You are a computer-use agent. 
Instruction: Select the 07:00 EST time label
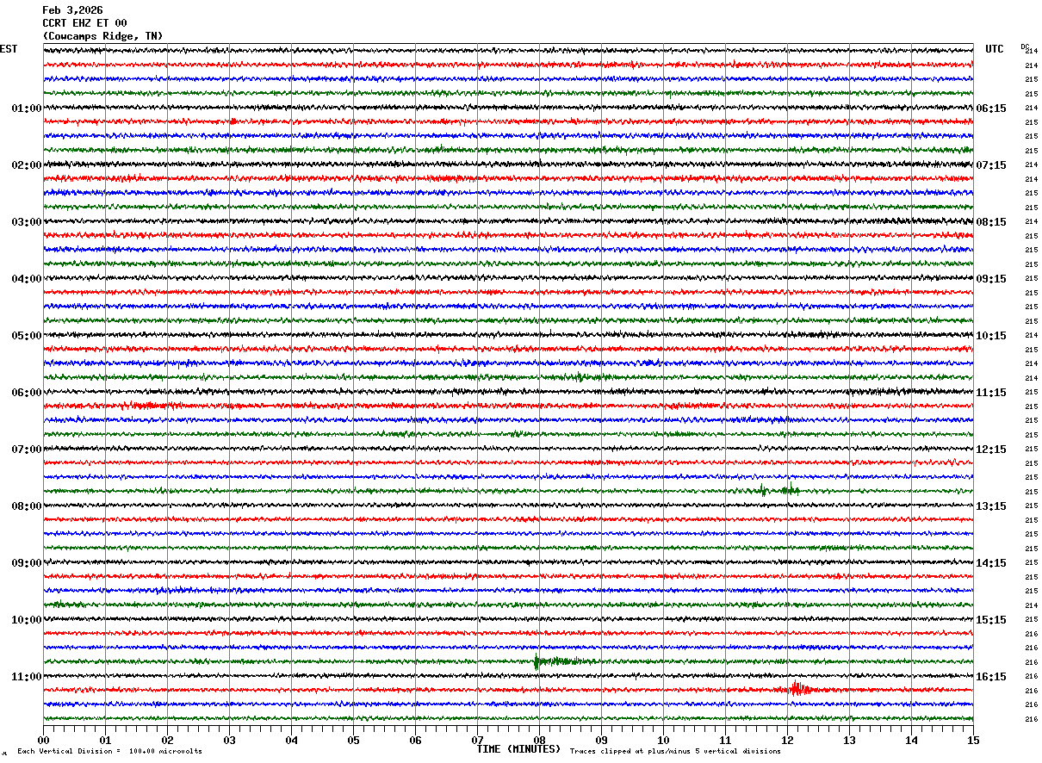(27, 450)
